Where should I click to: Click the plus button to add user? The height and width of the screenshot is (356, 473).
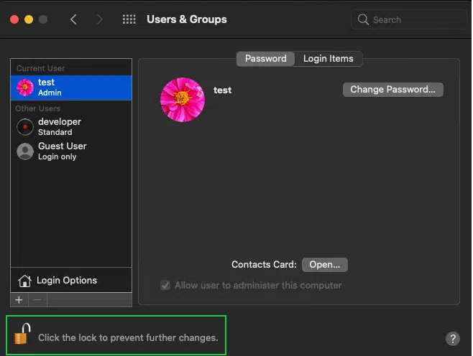pyautogui.click(x=19, y=299)
